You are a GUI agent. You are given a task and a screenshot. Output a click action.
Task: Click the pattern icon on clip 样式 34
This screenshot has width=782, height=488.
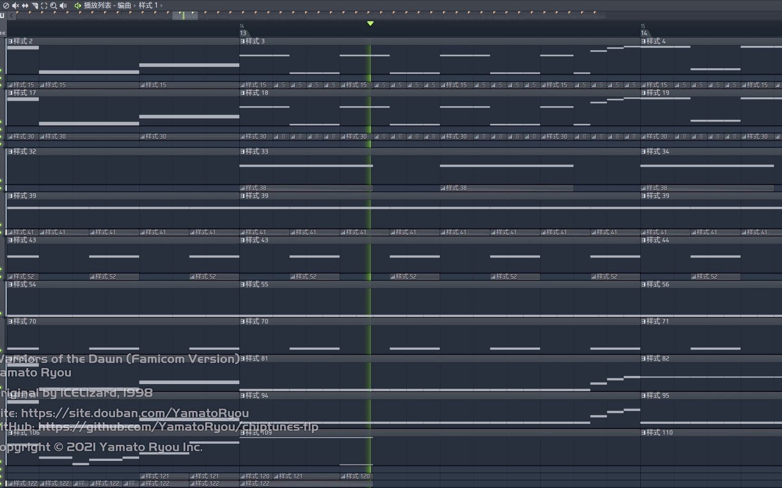(644, 151)
